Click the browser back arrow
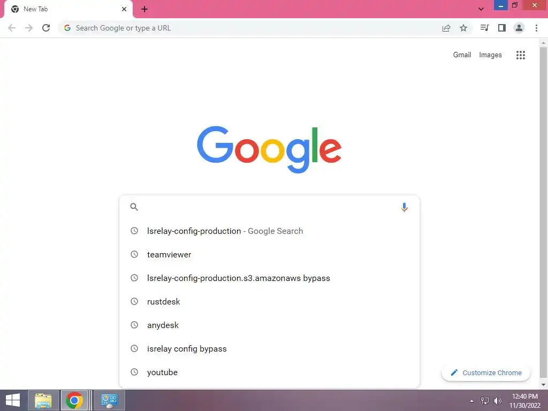This screenshot has height=411, width=548. [12, 28]
